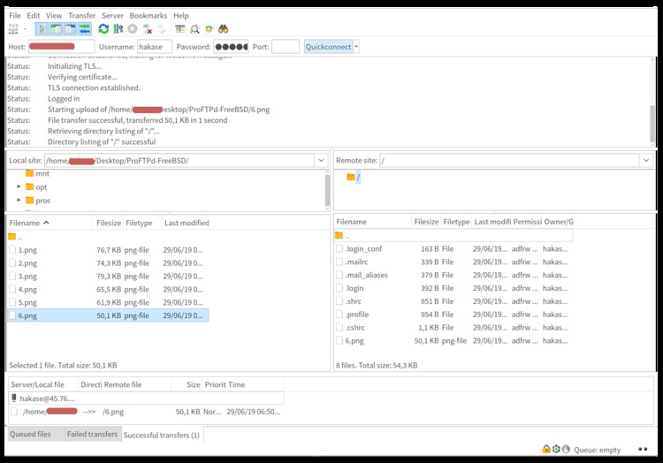Toggle transfer queue display in toolbar
The height and width of the screenshot is (463, 663).
click(84, 29)
